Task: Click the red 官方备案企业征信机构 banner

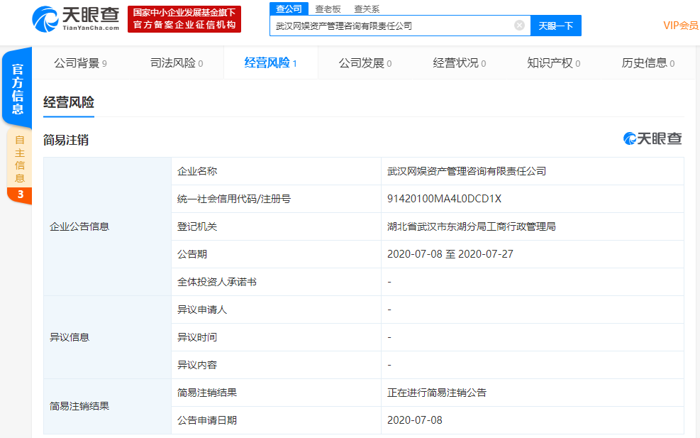Action: tap(184, 19)
